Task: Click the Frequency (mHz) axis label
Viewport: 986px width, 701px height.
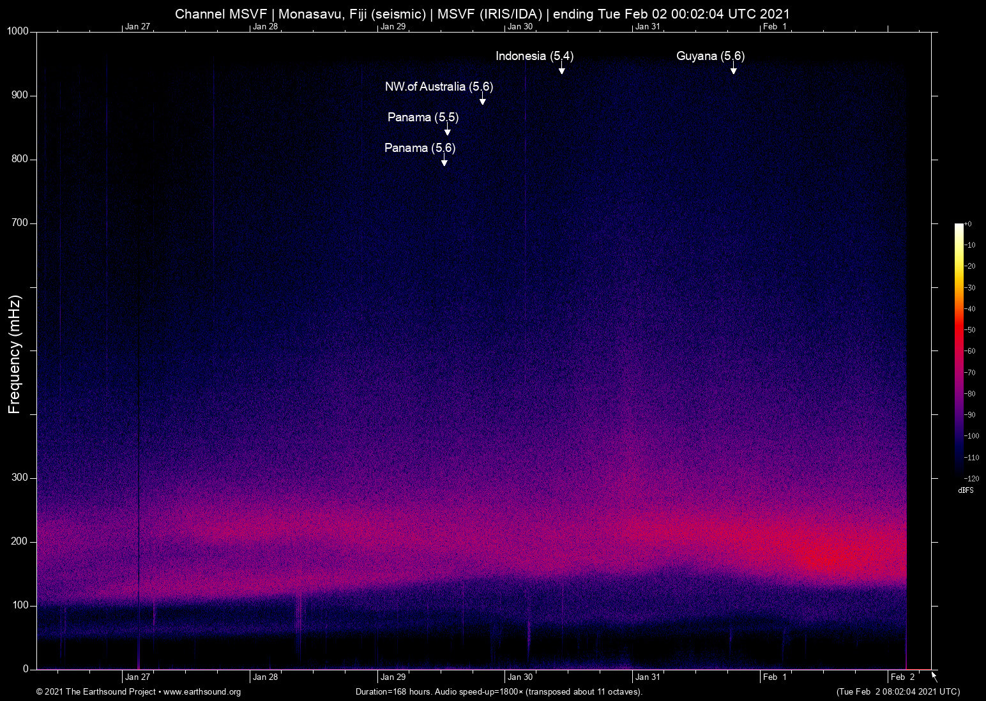Action: coord(15,354)
